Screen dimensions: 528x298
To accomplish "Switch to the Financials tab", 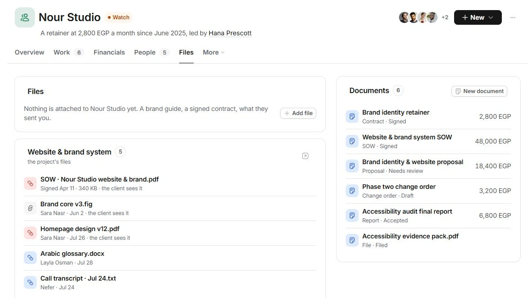I will [x=109, y=52].
